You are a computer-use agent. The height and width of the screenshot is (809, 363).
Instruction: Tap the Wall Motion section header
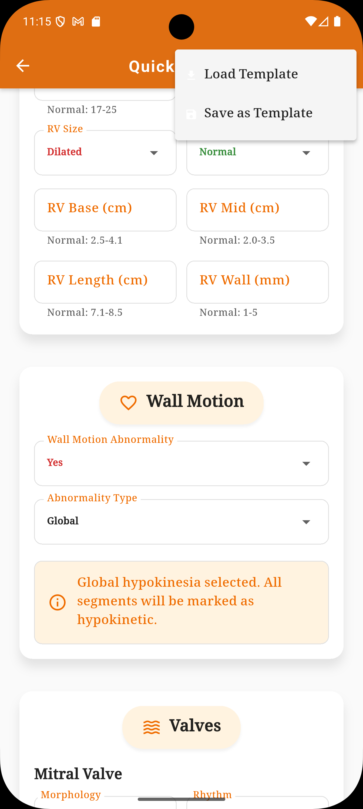[x=181, y=403]
